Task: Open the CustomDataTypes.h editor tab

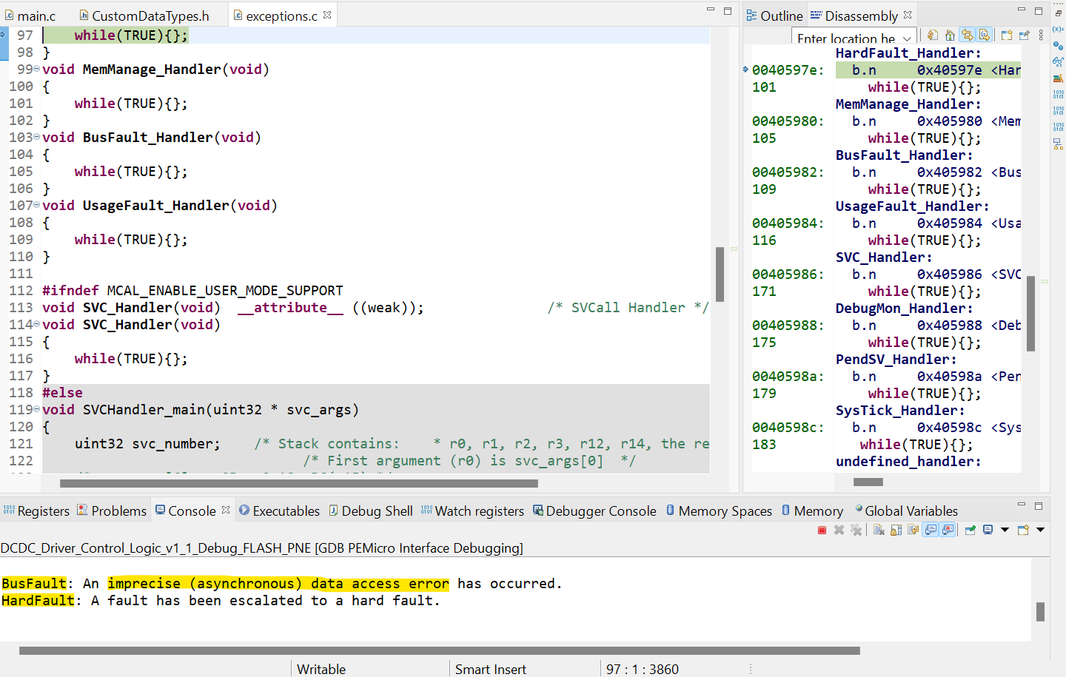Action: (144, 16)
